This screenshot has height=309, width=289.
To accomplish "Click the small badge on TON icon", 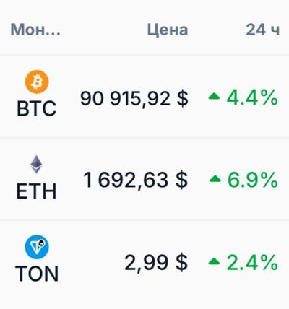I will [43, 243].
